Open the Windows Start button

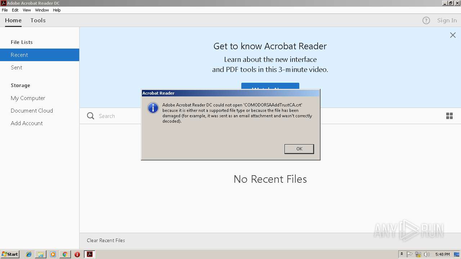tap(10, 254)
